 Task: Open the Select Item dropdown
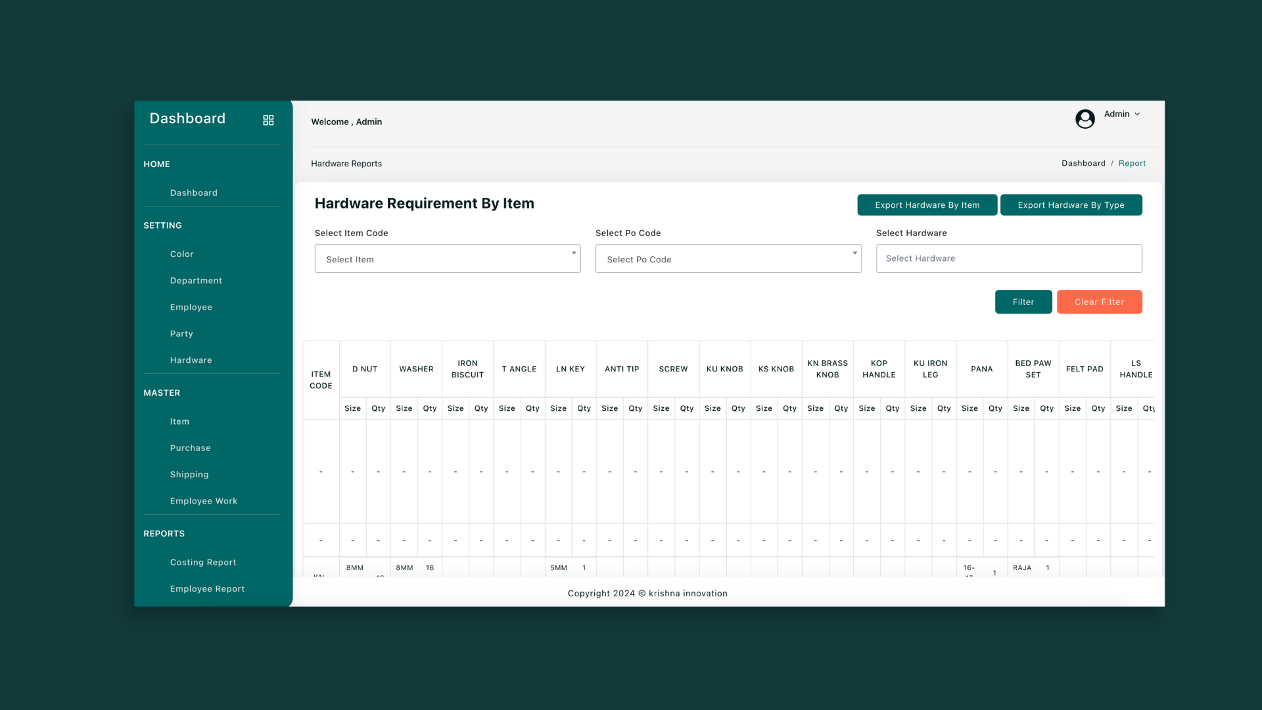pyautogui.click(x=447, y=259)
